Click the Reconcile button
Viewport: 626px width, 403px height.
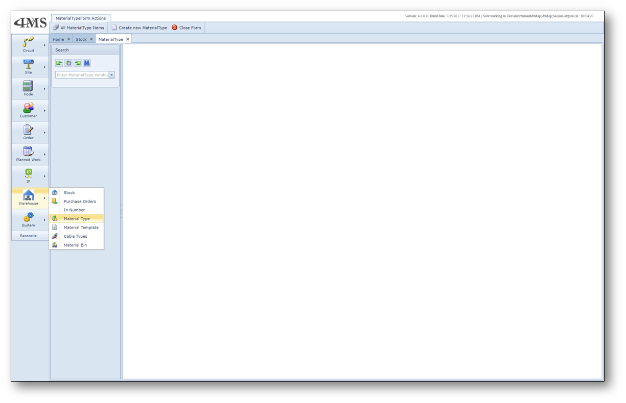(29, 236)
